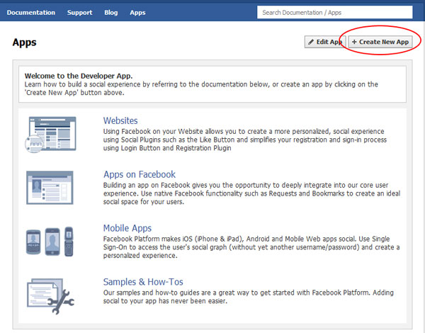Click the Apps page title heading
This screenshot has height=333, width=425.
(24, 43)
